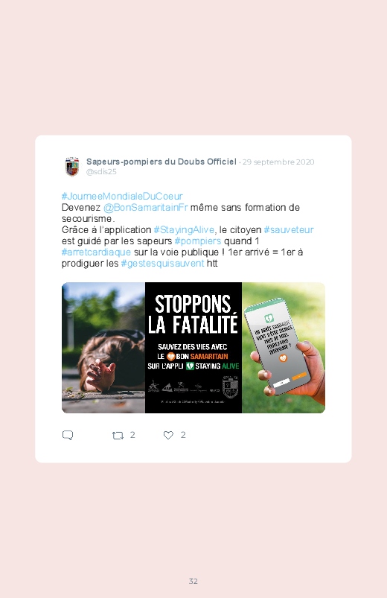Open the #sauveteur hashtag
Image resolution: width=387 pixels, height=598 pixels.
point(289,230)
